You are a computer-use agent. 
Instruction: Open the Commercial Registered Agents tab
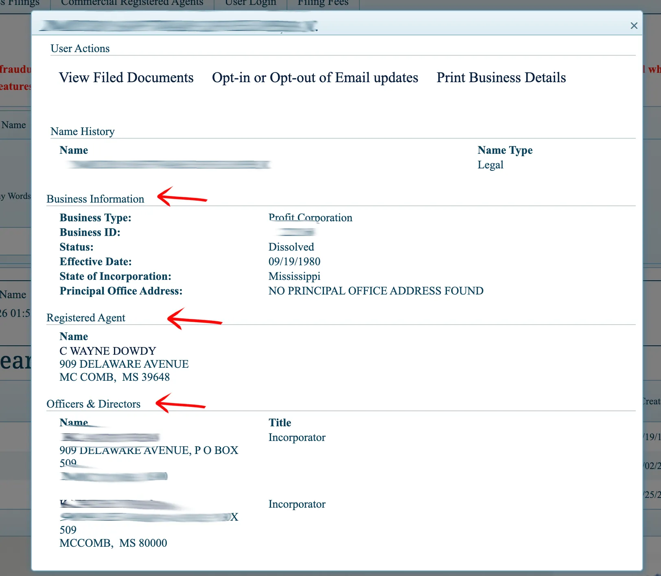[x=132, y=3]
